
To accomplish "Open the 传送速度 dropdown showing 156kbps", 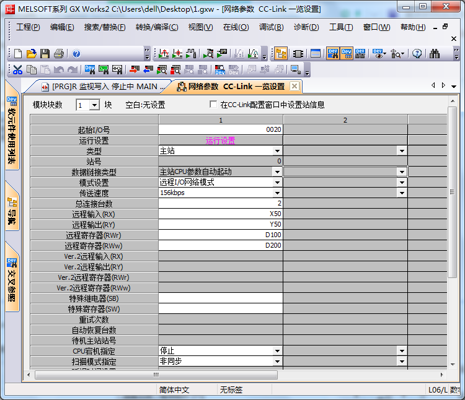I will click(277, 193).
